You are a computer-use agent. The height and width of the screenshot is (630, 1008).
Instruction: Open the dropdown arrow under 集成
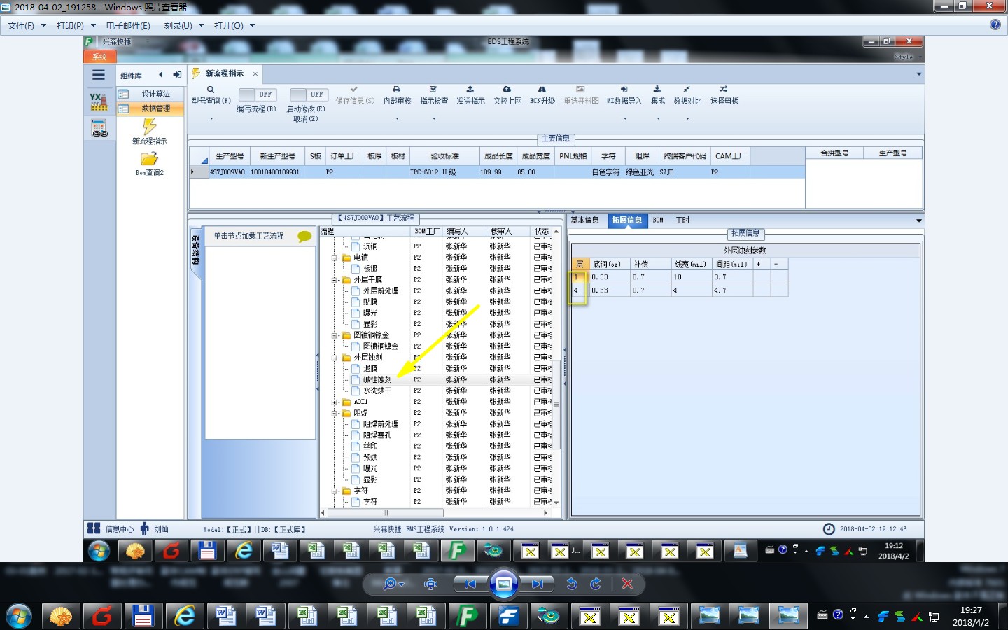point(658,118)
